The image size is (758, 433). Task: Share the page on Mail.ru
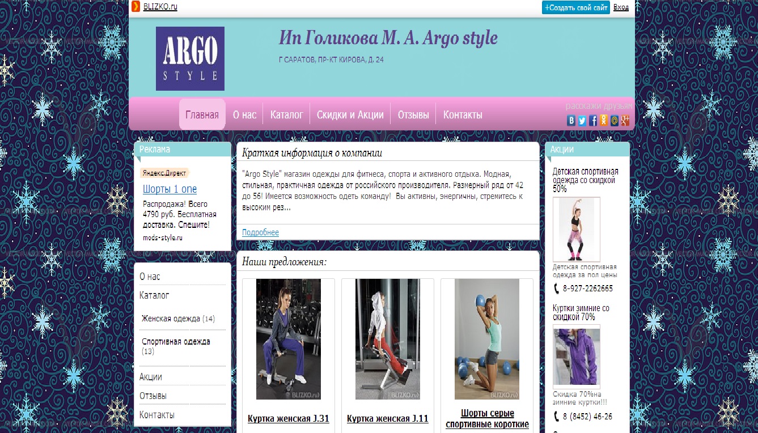pyautogui.click(x=615, y=120)
